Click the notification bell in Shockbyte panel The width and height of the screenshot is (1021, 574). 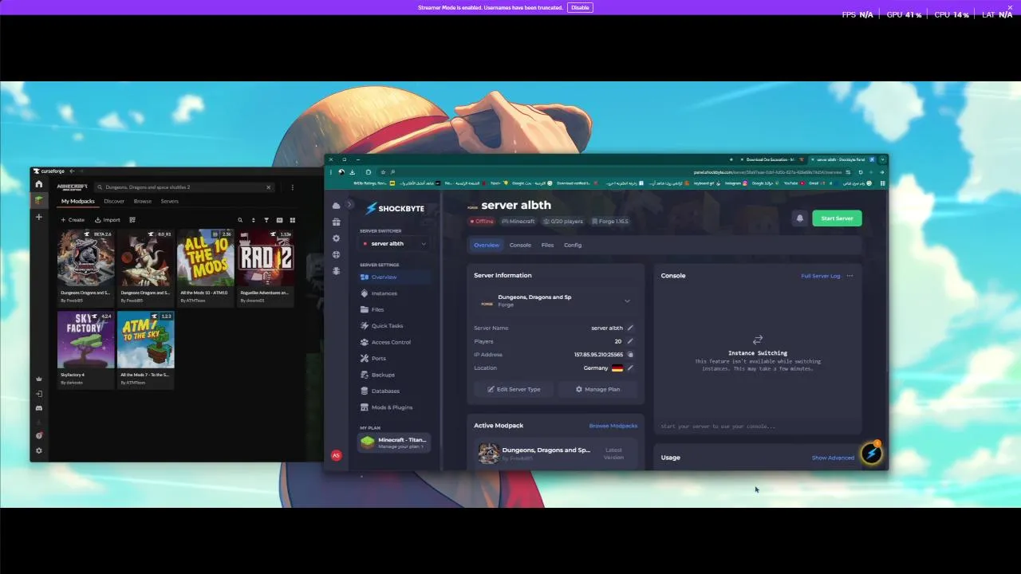(x=799, y=218)
